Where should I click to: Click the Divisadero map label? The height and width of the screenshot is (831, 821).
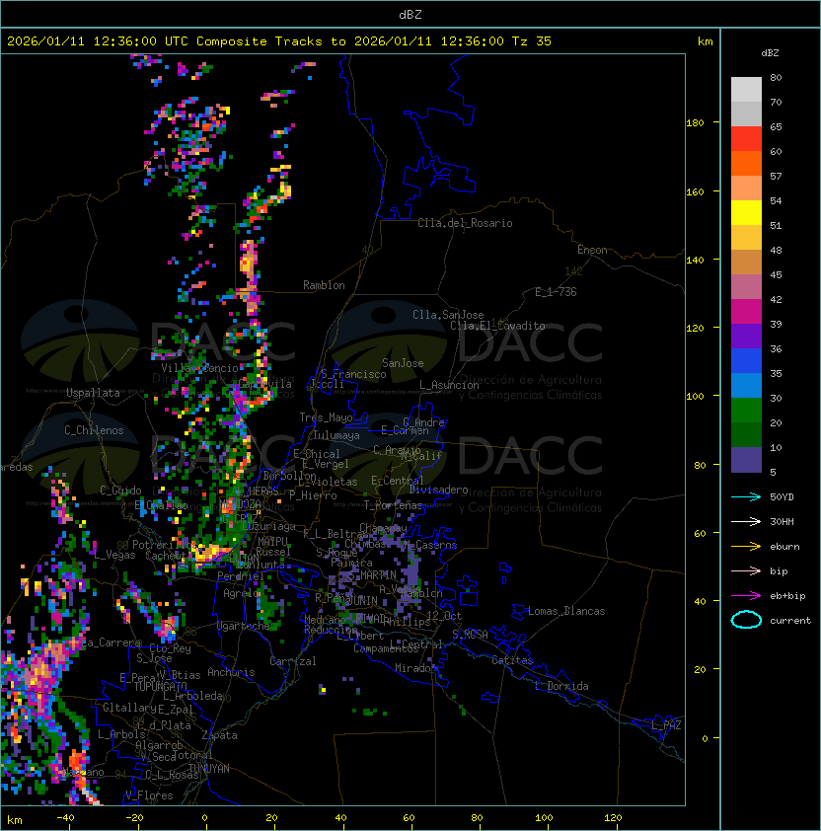pos(438,490)
